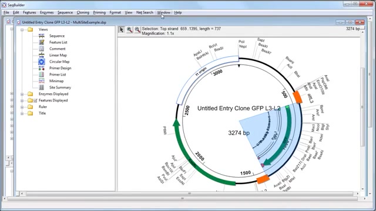The image size is (376, 211).
Task: Open the Linear Map view icon
Action: pyautogui.click(x=42, y=55)
